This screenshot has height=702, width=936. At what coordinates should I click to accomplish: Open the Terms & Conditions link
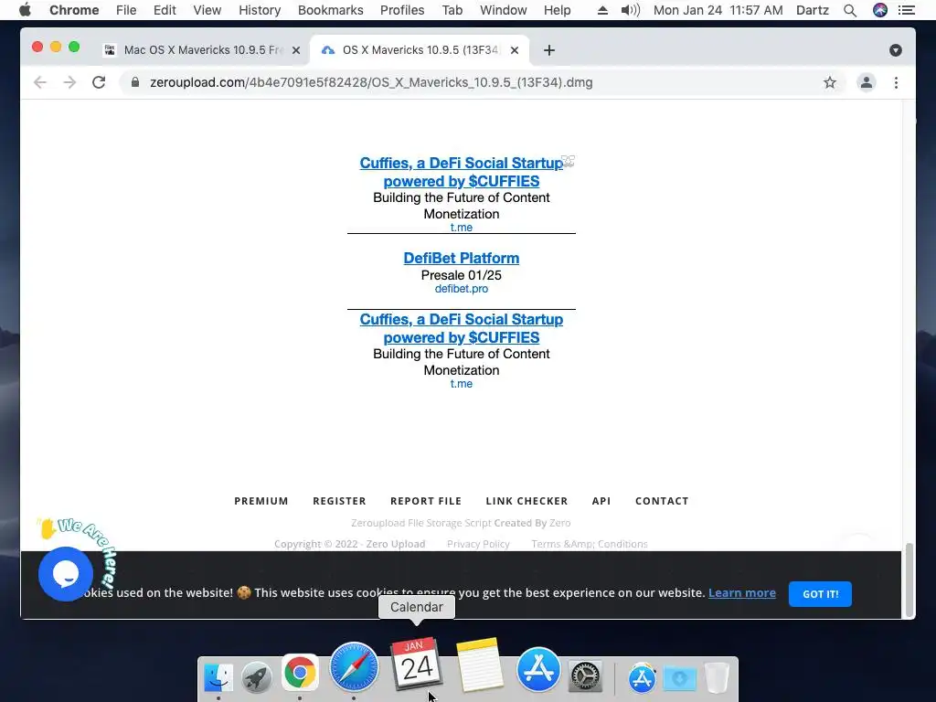click(590, 544)
